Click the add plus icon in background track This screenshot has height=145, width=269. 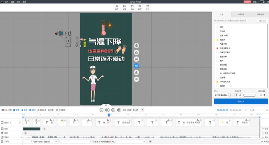pyautogui.click(x=44, y=129)
